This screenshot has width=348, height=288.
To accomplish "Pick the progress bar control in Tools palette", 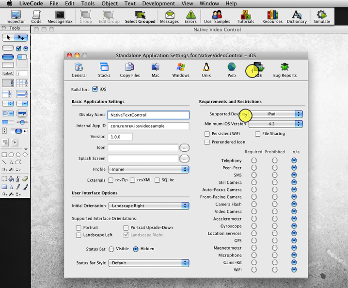I will click(8, 122).
